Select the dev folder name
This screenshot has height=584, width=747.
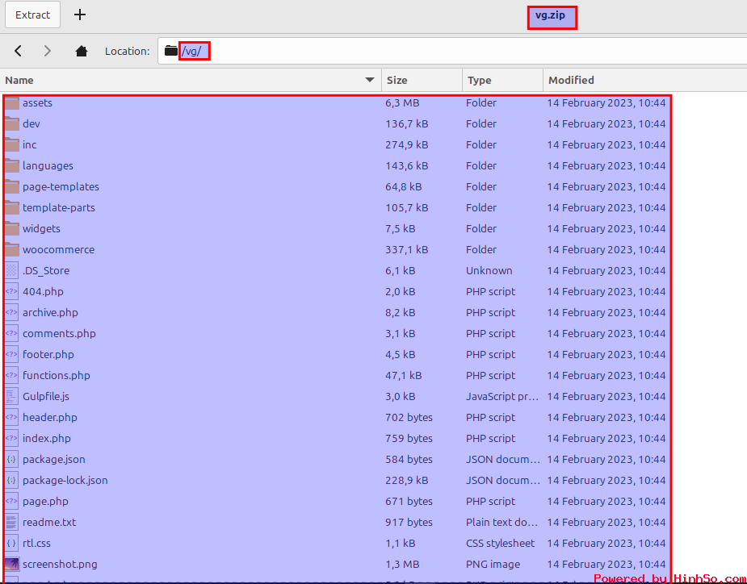pos(31,123)
